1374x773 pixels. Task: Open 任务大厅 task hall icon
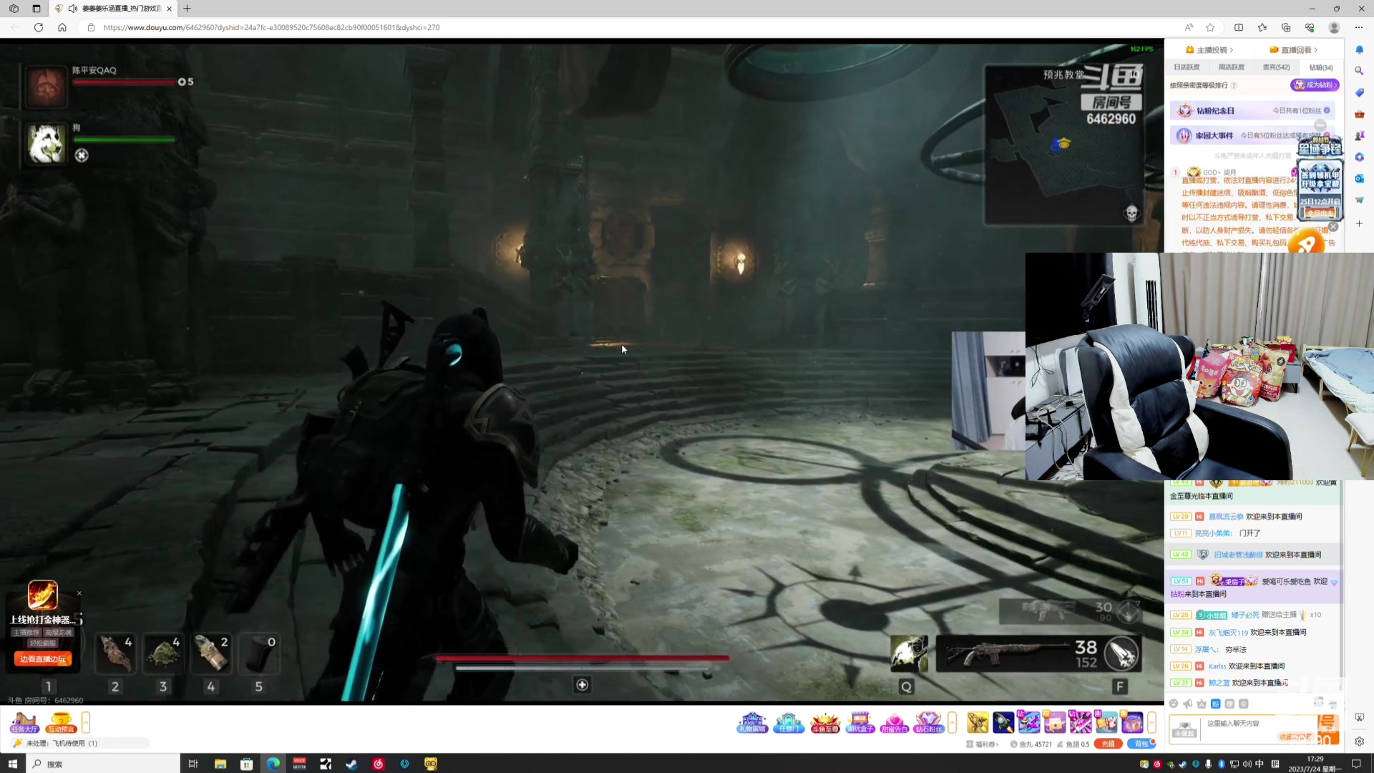click(24, 722)
